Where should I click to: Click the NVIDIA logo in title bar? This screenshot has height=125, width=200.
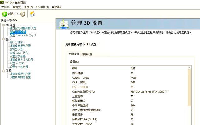tap(2, 2)
